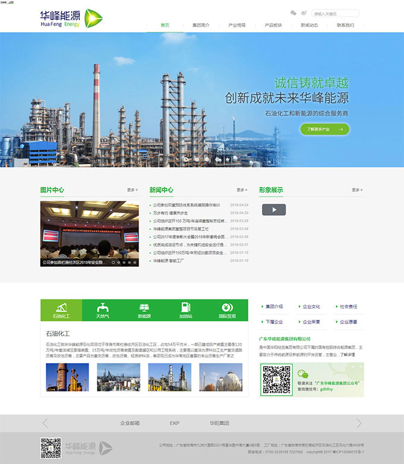The image size is (404, 464).
Task: Expand 更多+ beside 新闻中心
Action: (242, 190)
